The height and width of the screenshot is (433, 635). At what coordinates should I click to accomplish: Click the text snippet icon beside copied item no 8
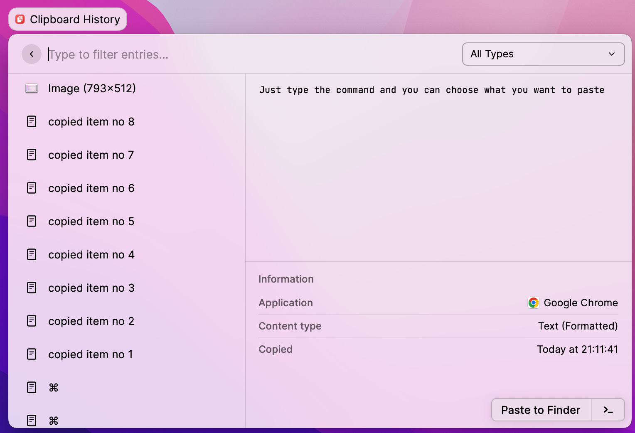pos(32,121)
